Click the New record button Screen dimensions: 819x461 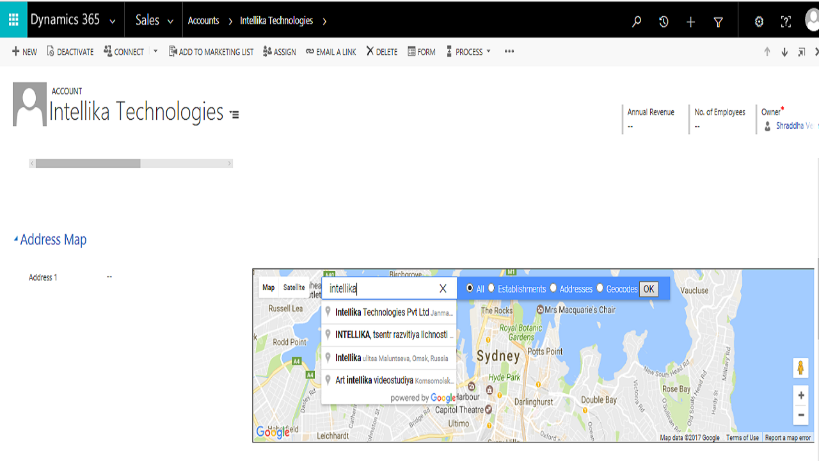(24, 52)
